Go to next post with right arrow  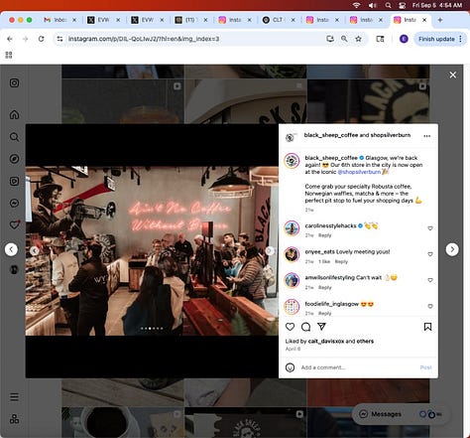[x=452, y=249]
